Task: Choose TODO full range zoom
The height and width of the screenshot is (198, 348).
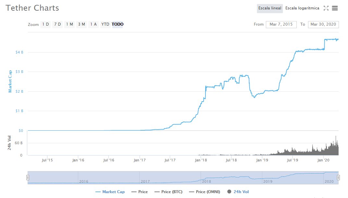Action: click(x=118, y=24)
